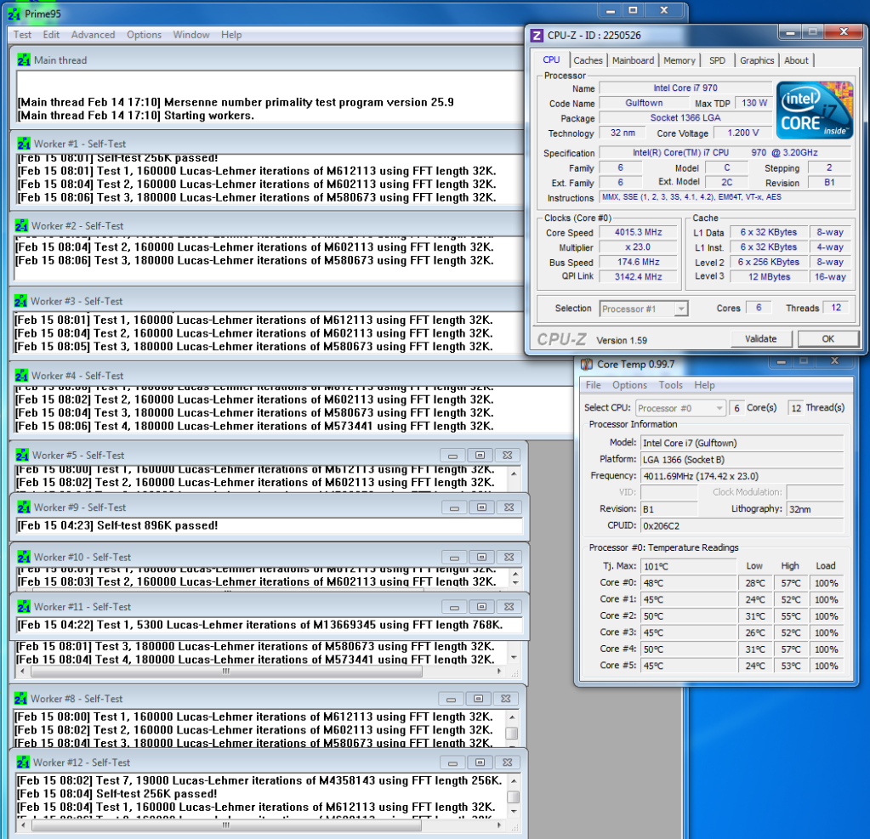Click the '1.200 V' core voltage value
This screenshot has height=839, width=870.
click(743, 133)
